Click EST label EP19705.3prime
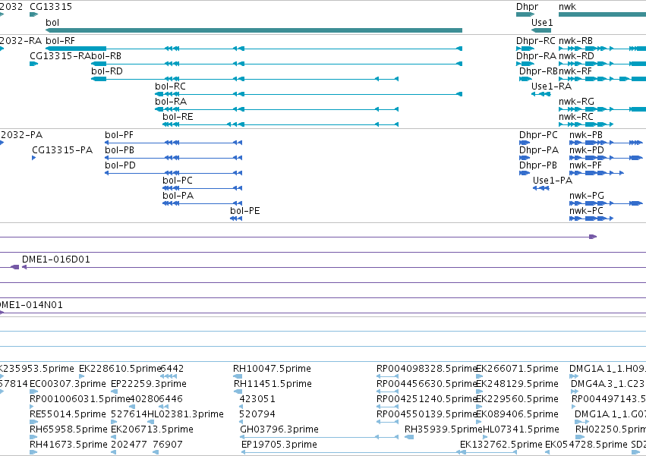 [x=279, y=445]
